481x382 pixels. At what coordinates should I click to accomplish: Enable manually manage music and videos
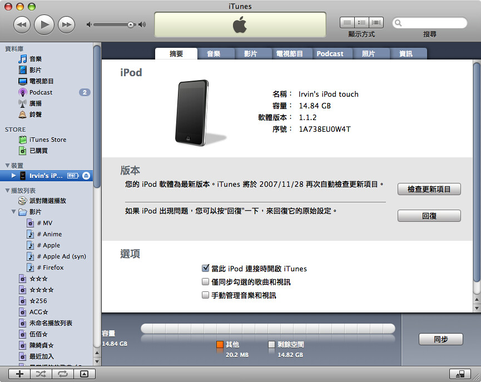(x=206, y=295)
